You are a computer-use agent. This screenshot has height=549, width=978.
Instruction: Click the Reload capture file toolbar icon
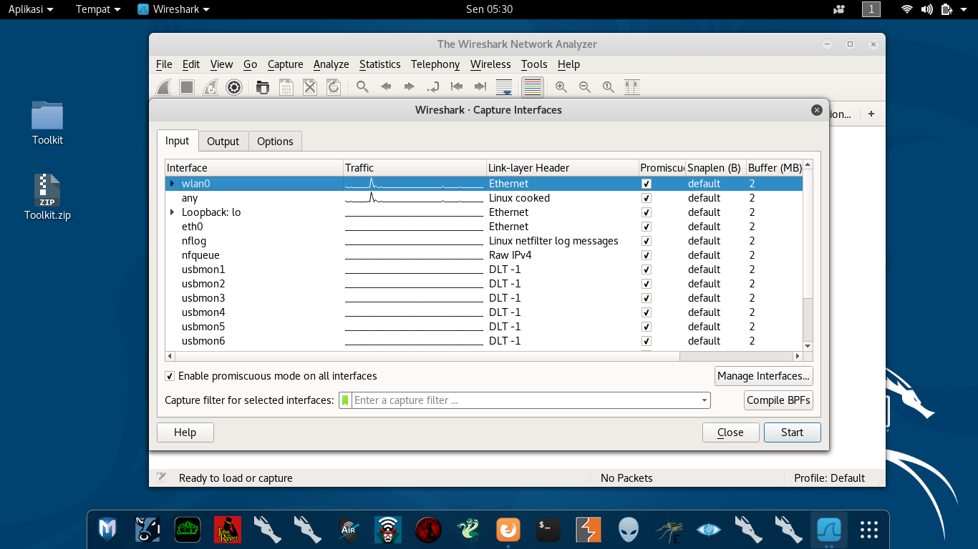tap(334, 87)
